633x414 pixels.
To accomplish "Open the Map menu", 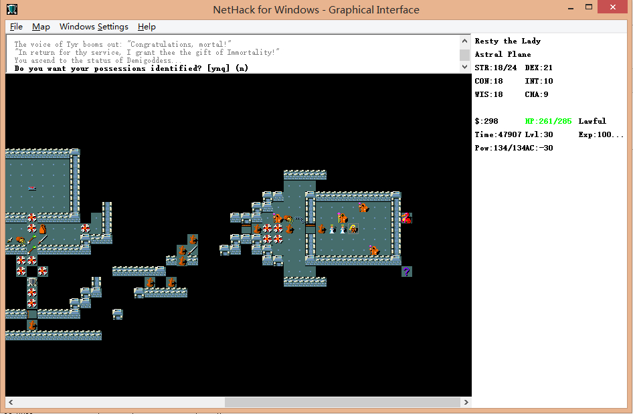I will (x=41, y=27).
